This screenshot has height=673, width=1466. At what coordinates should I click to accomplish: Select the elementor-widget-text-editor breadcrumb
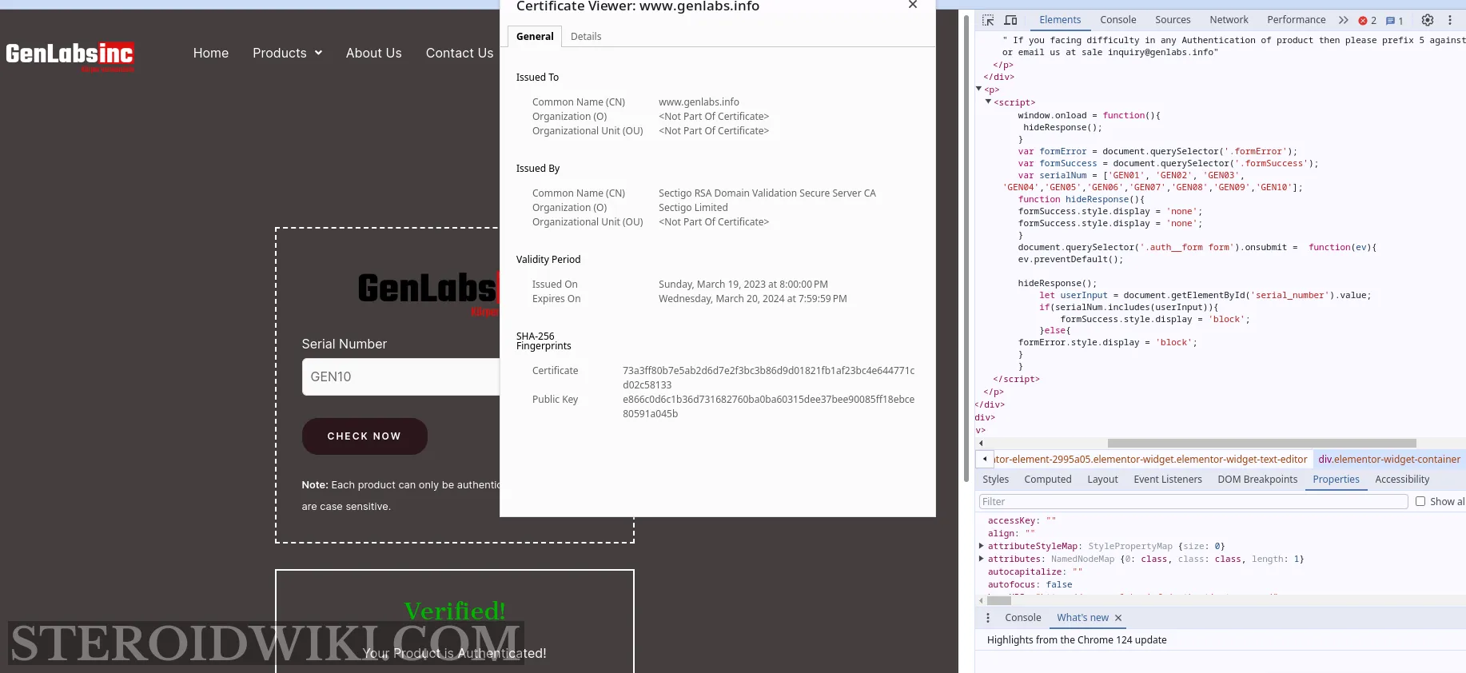[1150, 460]
